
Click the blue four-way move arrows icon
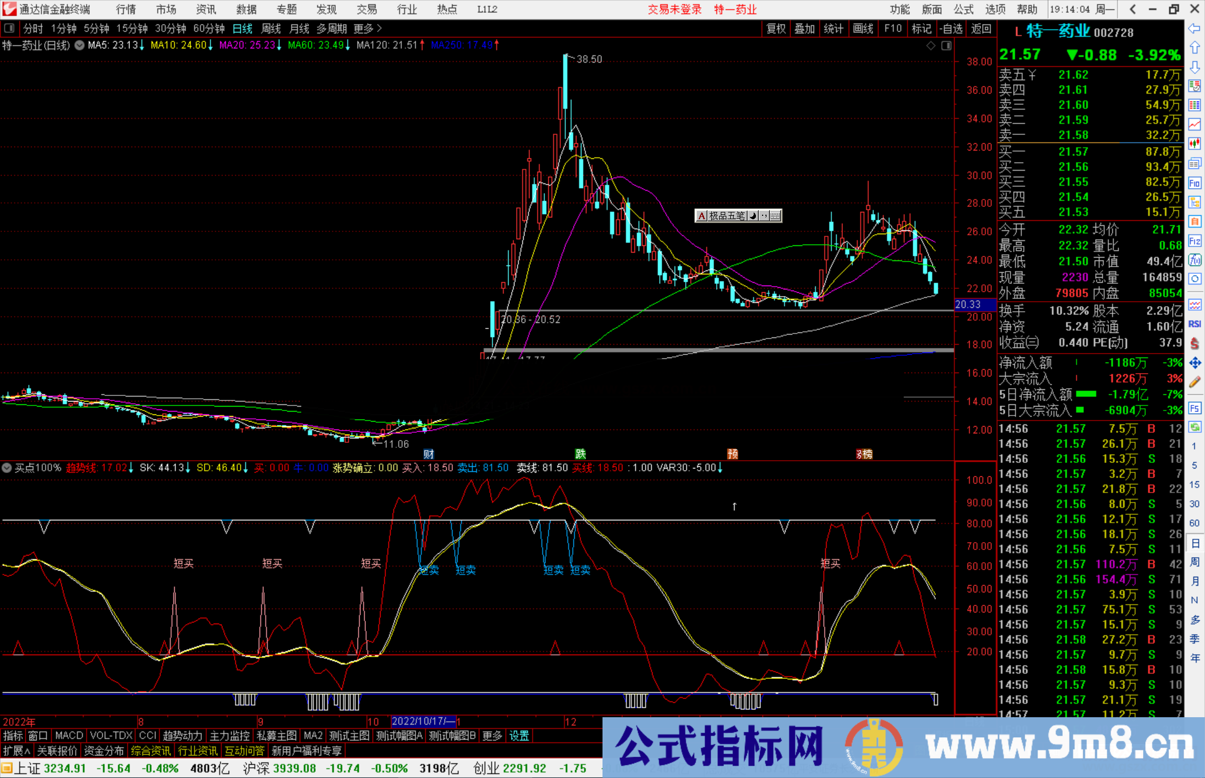tap(1194, 363)
